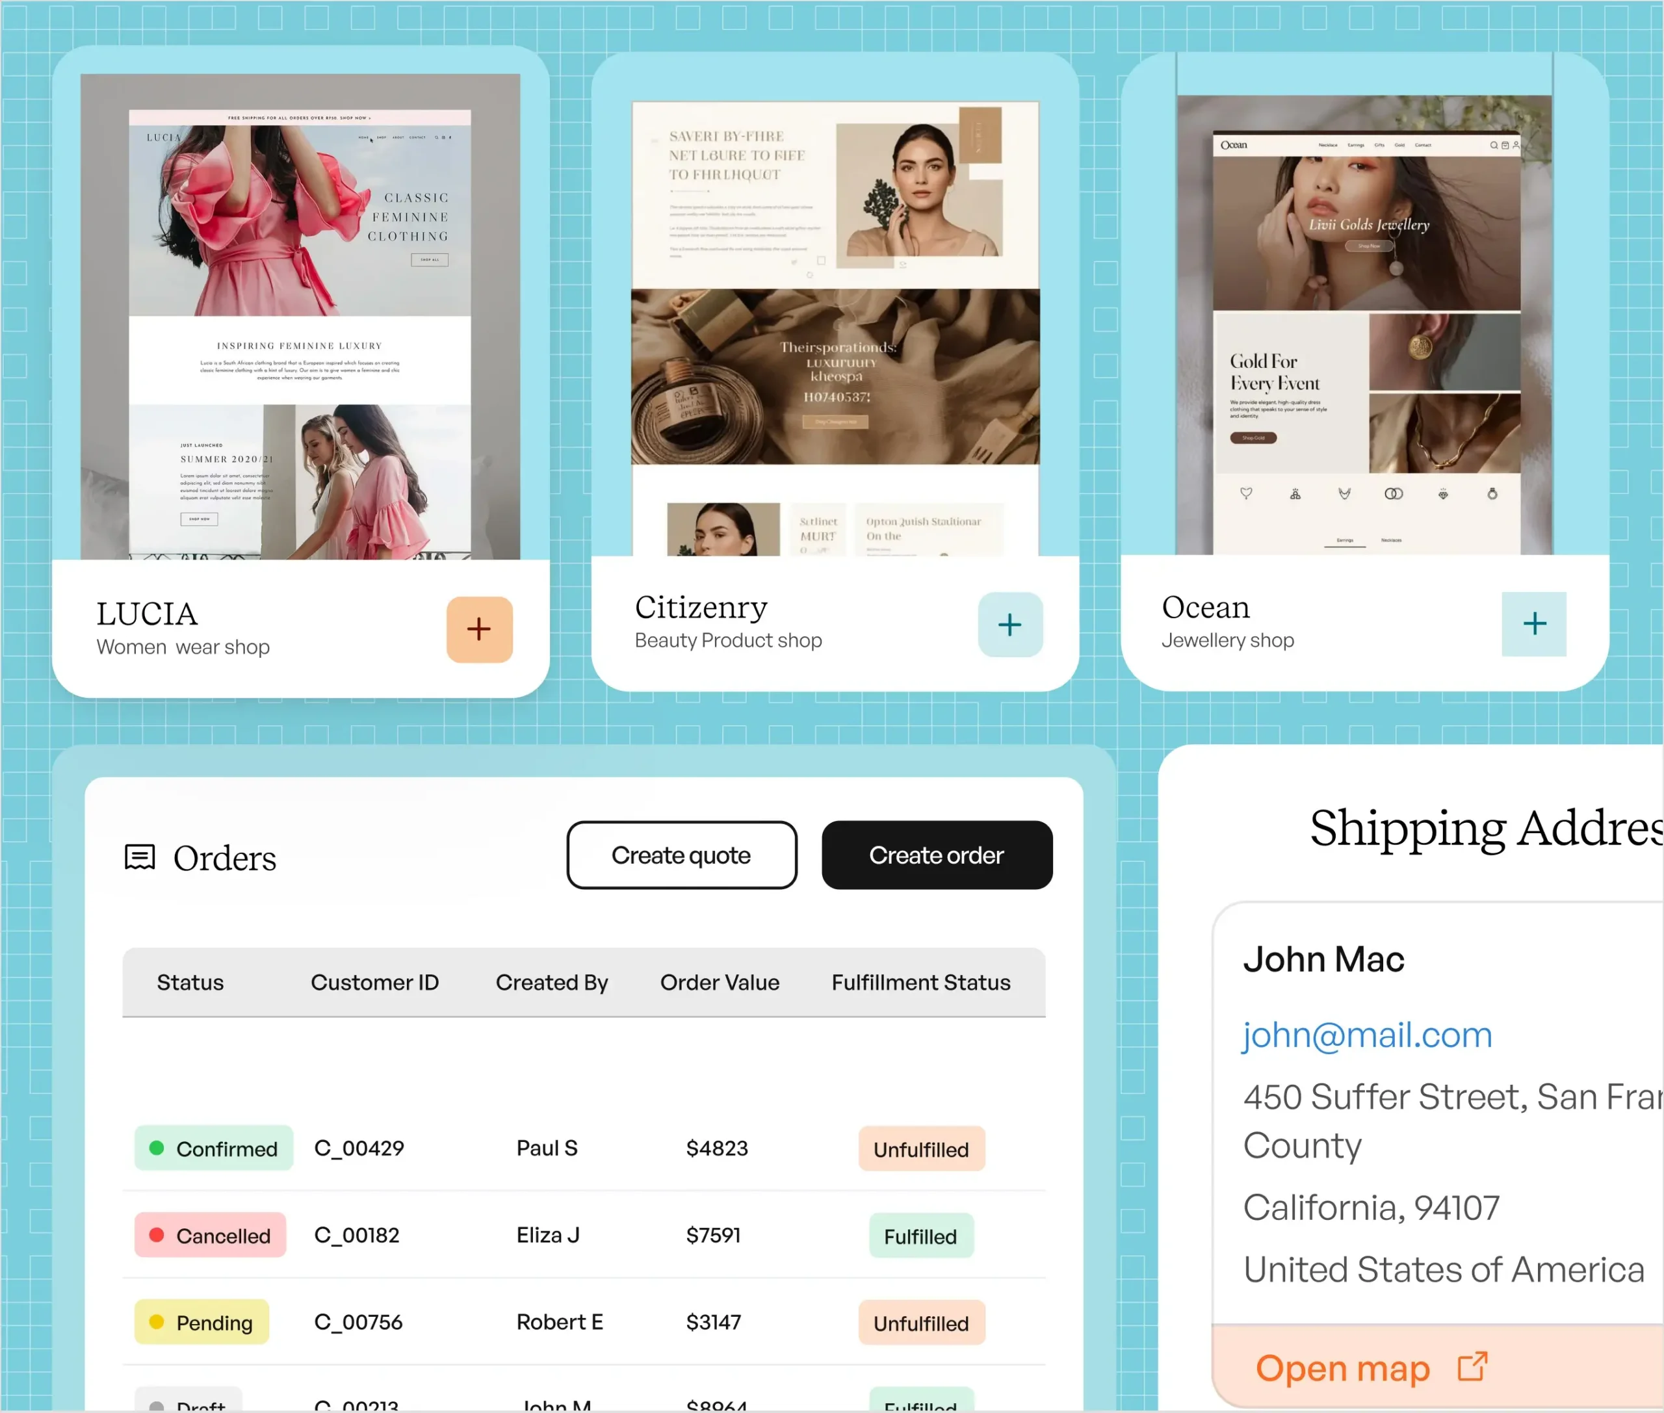Click the California, 94107 address line
The height and width of the screenshot is (1413, 1664).
click(1371, 1208)
